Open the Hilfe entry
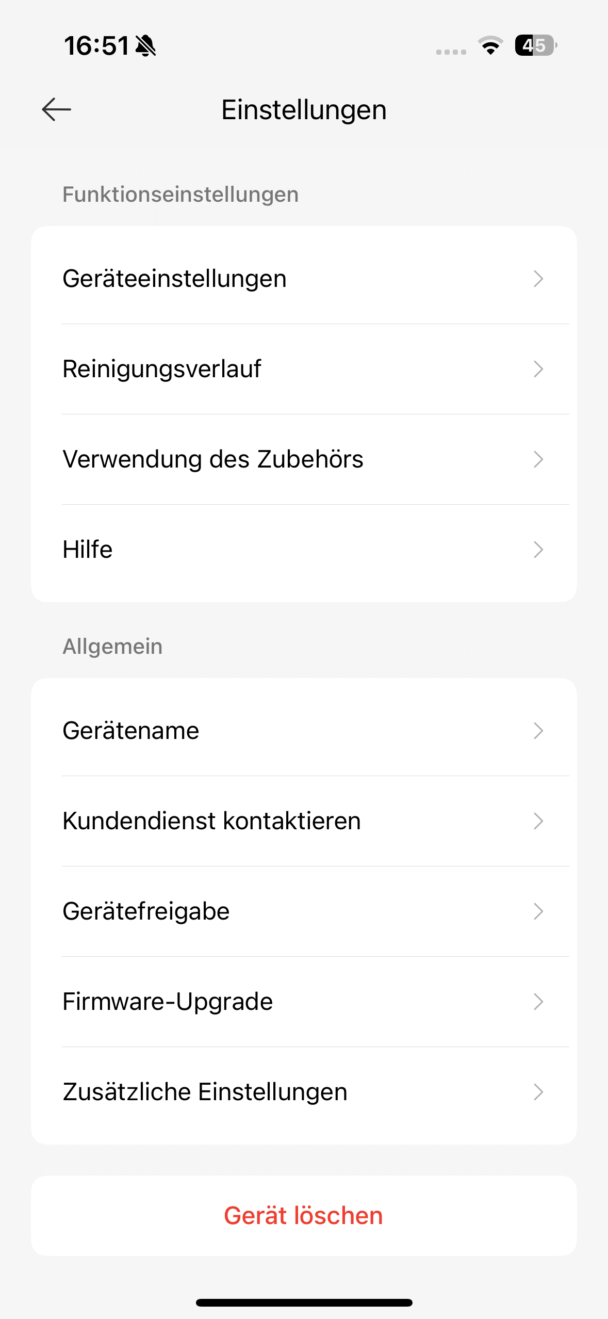Image resolution: width=608 pixels, height=1319 pixels. 88,550
